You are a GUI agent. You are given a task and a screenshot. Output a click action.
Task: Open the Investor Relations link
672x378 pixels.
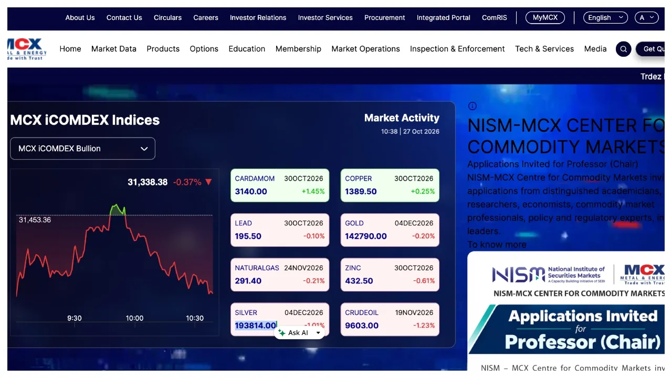click(x=258, y=18)
